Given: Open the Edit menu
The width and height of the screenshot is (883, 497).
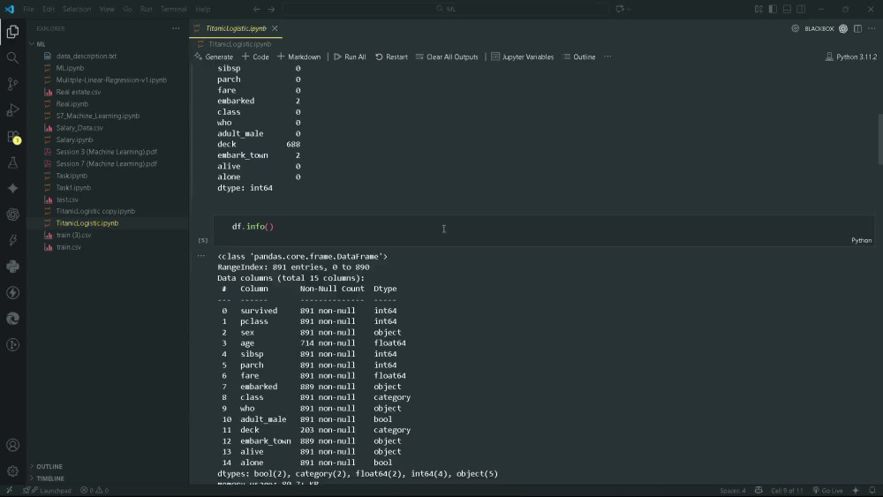Looking at the screenshot, I should coord(49,9).
